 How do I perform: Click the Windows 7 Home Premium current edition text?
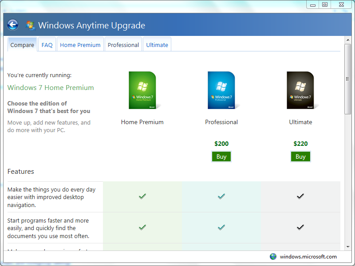(x=51, y=87)
